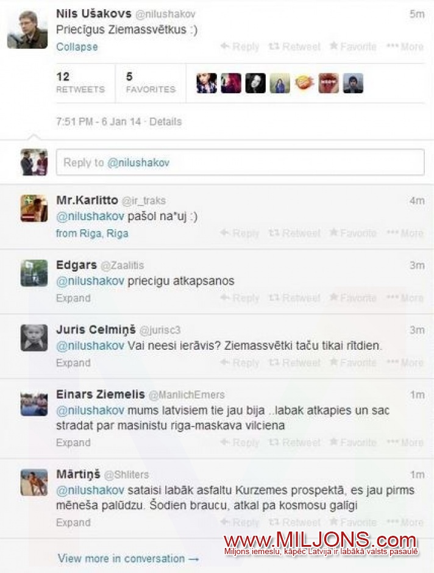Favorite Nils Ušakovs' tweet
Image resolution: width=434 pixels, height=573 pixels.
352,46
